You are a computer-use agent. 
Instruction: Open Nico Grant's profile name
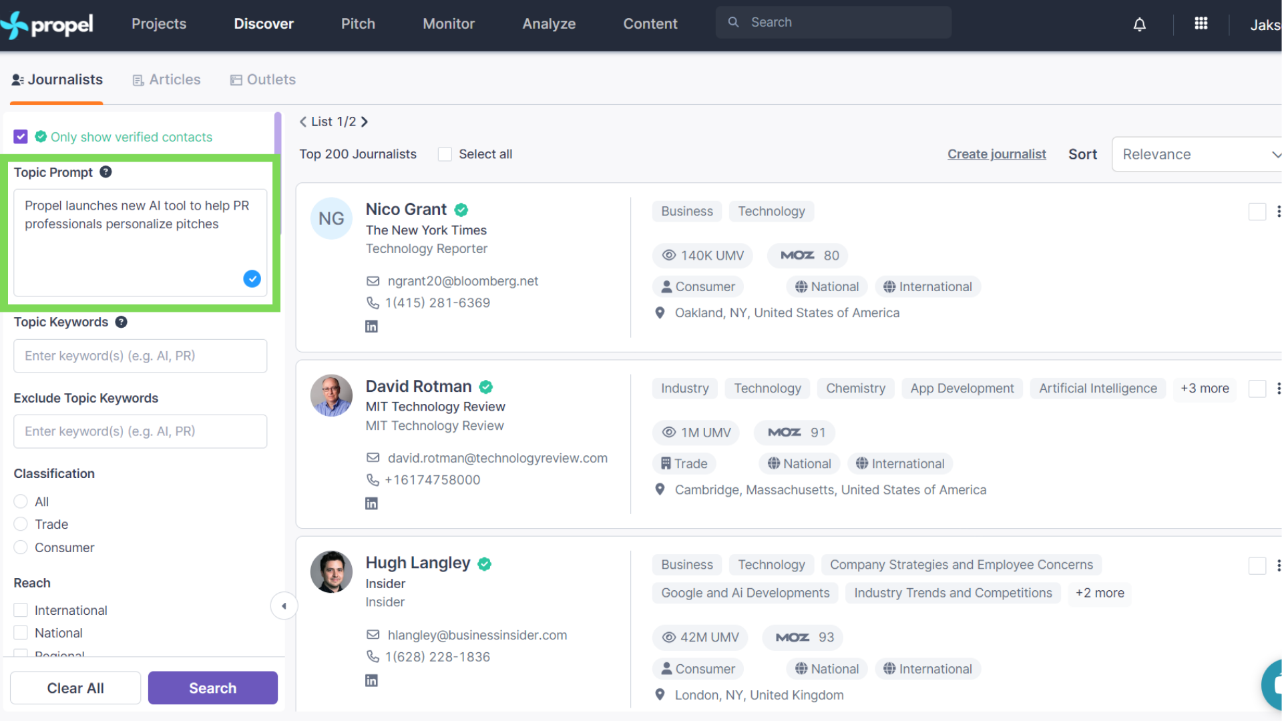406,210
